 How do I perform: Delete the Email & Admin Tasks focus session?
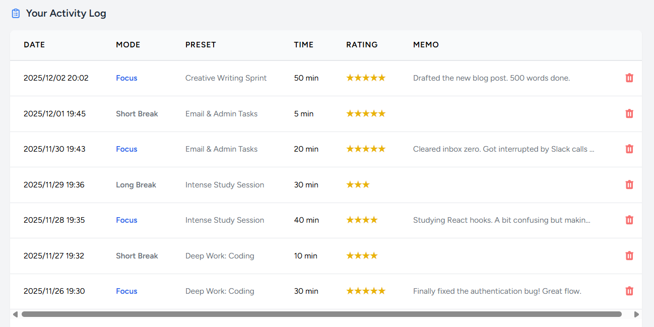tap(629, 149)
